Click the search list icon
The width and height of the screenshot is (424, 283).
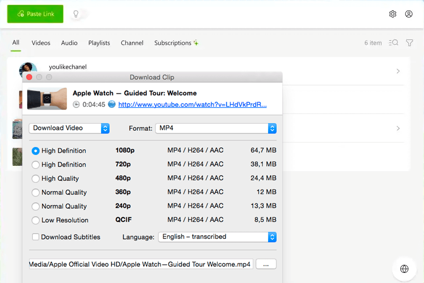click(x=394, y=43)
